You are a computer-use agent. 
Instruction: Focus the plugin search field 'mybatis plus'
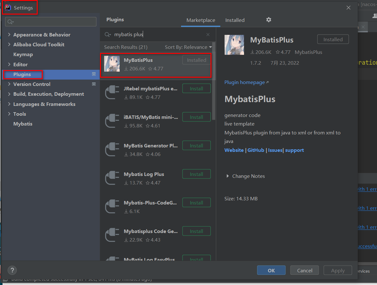[x=158, y=35]
